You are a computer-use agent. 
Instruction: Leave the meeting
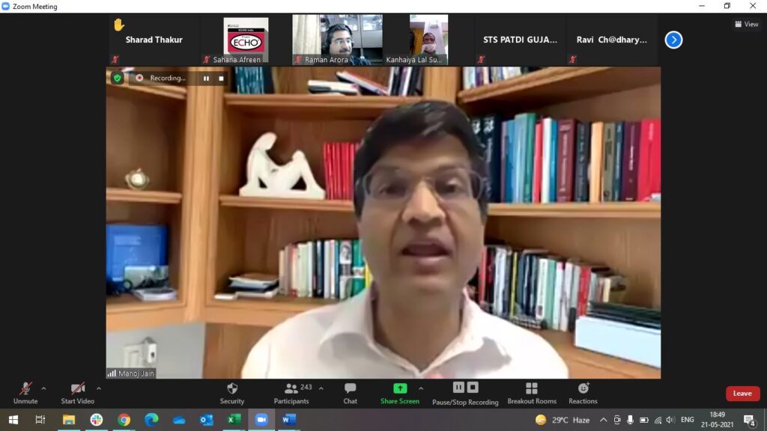(742, 394)
